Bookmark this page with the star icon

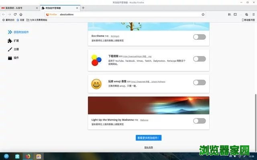coord(203,14)
